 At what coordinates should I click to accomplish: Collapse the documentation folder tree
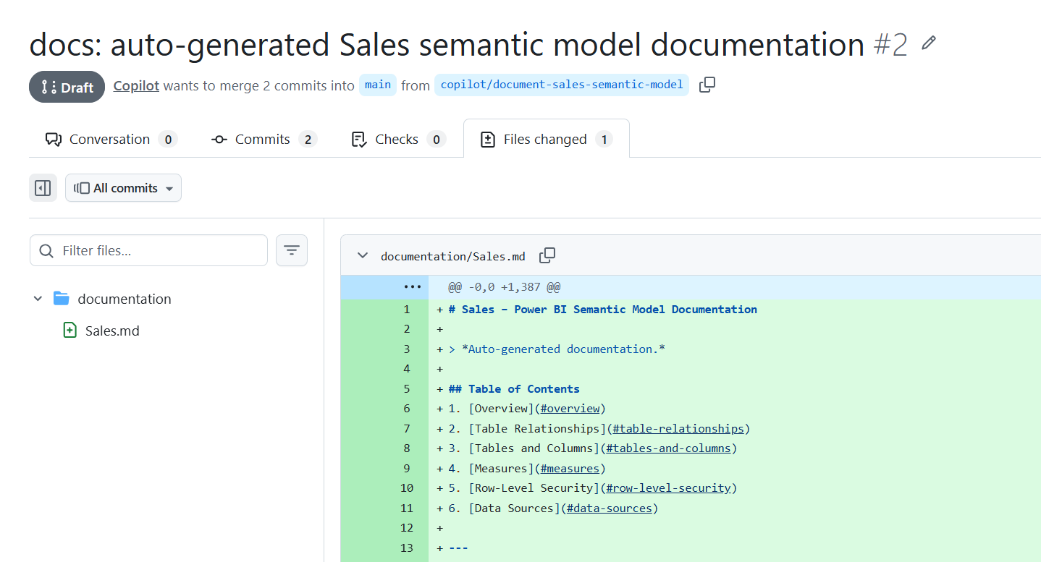click(x=38, y=299)
